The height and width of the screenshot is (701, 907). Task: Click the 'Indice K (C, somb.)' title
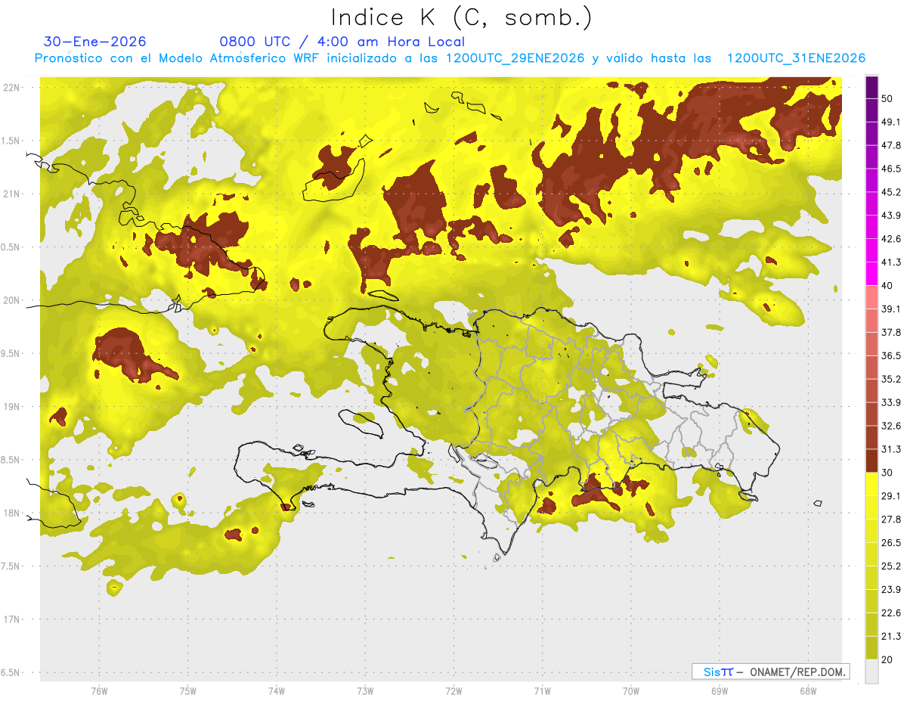tap(460, 18)
